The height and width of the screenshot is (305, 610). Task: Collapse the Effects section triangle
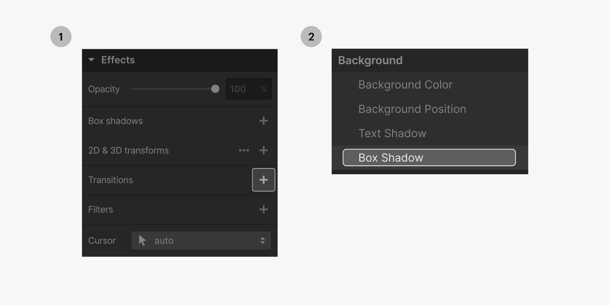91,60
